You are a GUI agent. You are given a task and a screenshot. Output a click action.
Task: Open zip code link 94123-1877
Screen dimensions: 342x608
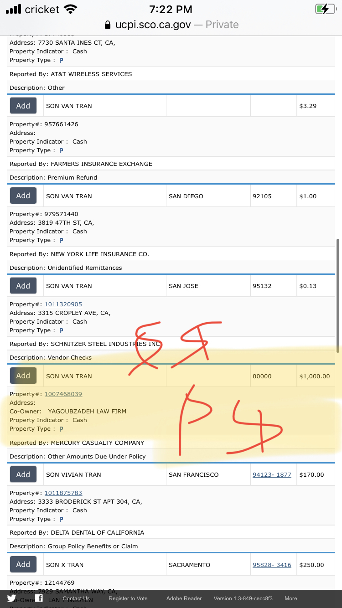click(272, 474)
